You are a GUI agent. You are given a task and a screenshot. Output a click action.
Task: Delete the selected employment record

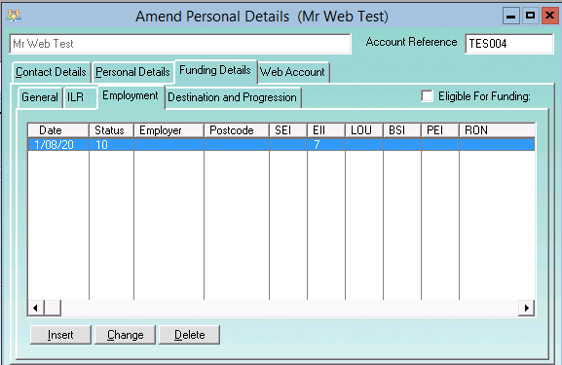190,335
